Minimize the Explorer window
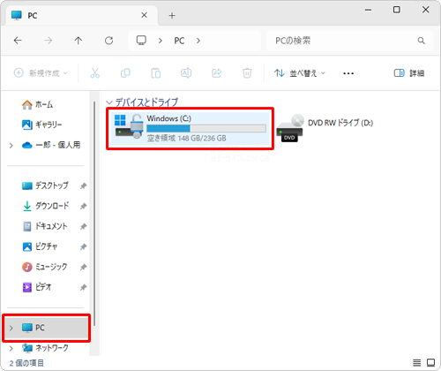Image resolution: width=441 pixels, height=371 pixels. tap(368, 10)
